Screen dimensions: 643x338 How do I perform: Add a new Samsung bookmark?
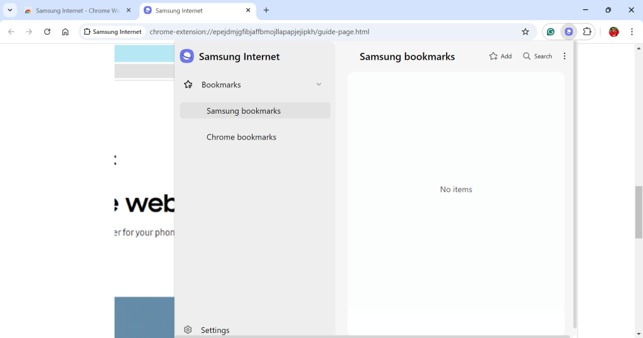500,57
